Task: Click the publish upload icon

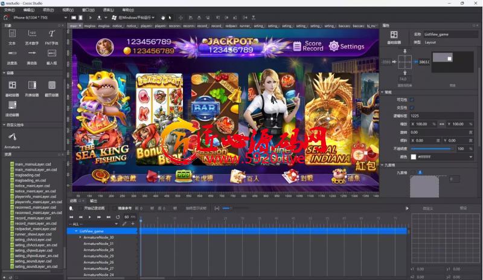Action: (99, 18)
